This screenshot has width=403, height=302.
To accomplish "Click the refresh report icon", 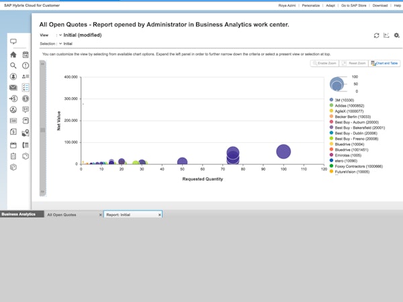I will [377, 35].
